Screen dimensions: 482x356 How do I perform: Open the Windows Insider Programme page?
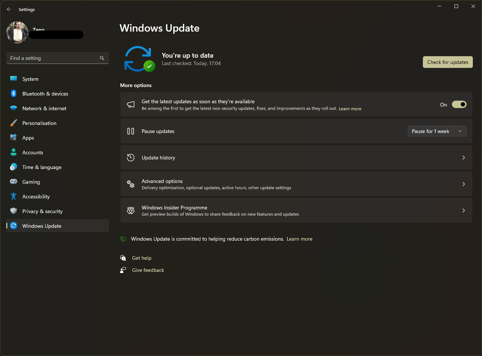[x=296, y=210]
